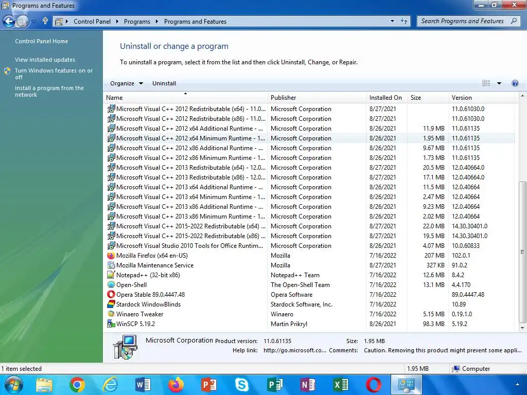Viewport: 527px width, 395px height.
Task: Click the large installer icon in details pane
Action: [x=125, y=347]
